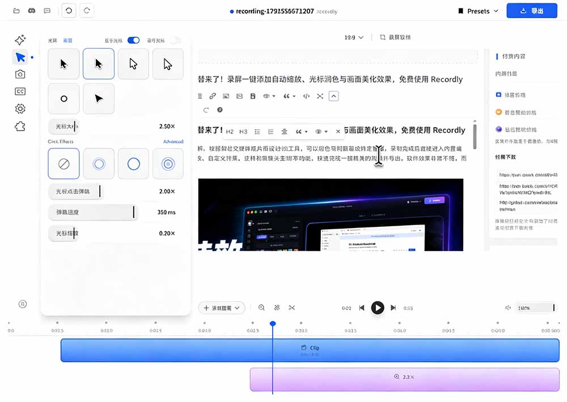
Task: Open the projects folder icon
Action: coord(16,11)
